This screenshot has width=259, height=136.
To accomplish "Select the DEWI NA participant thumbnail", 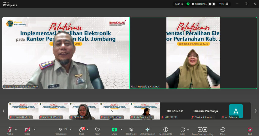I will click(x=84, y=111).
